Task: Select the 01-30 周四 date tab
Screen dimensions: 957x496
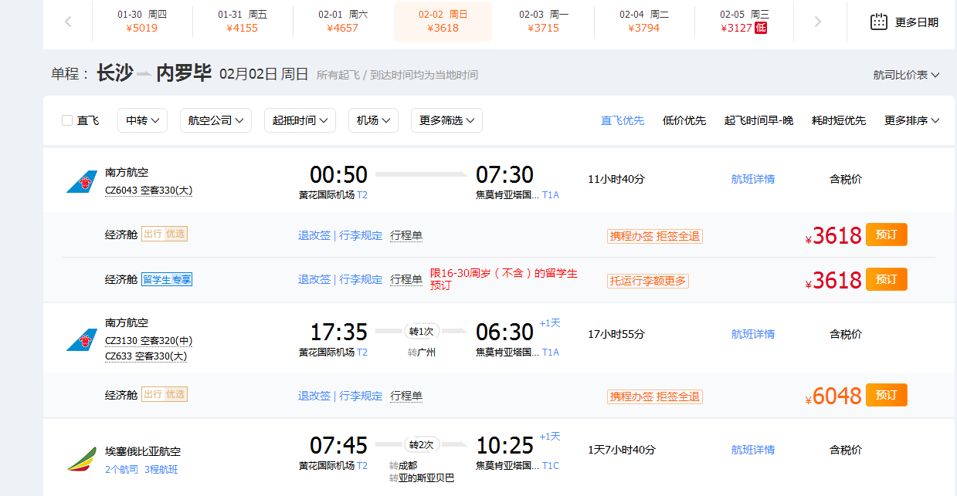Action: point(142,22)
